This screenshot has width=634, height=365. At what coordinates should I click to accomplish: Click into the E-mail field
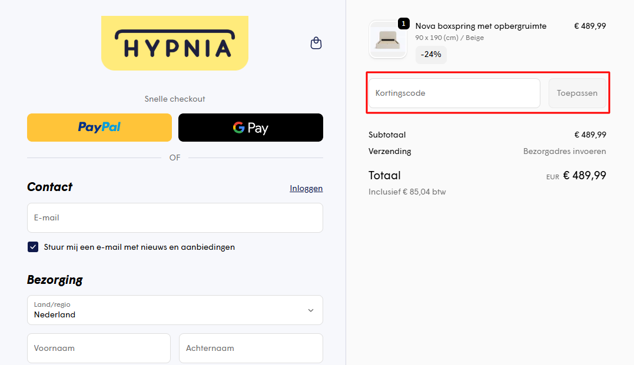(174, 217)
